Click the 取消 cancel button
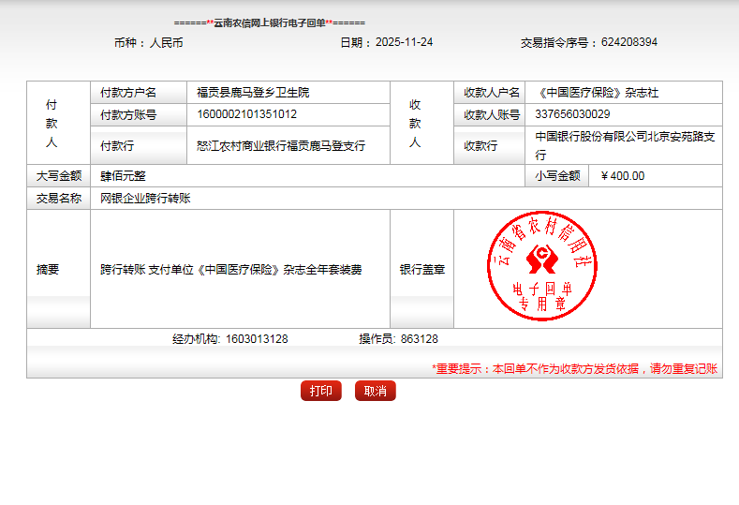 (375, 391)
